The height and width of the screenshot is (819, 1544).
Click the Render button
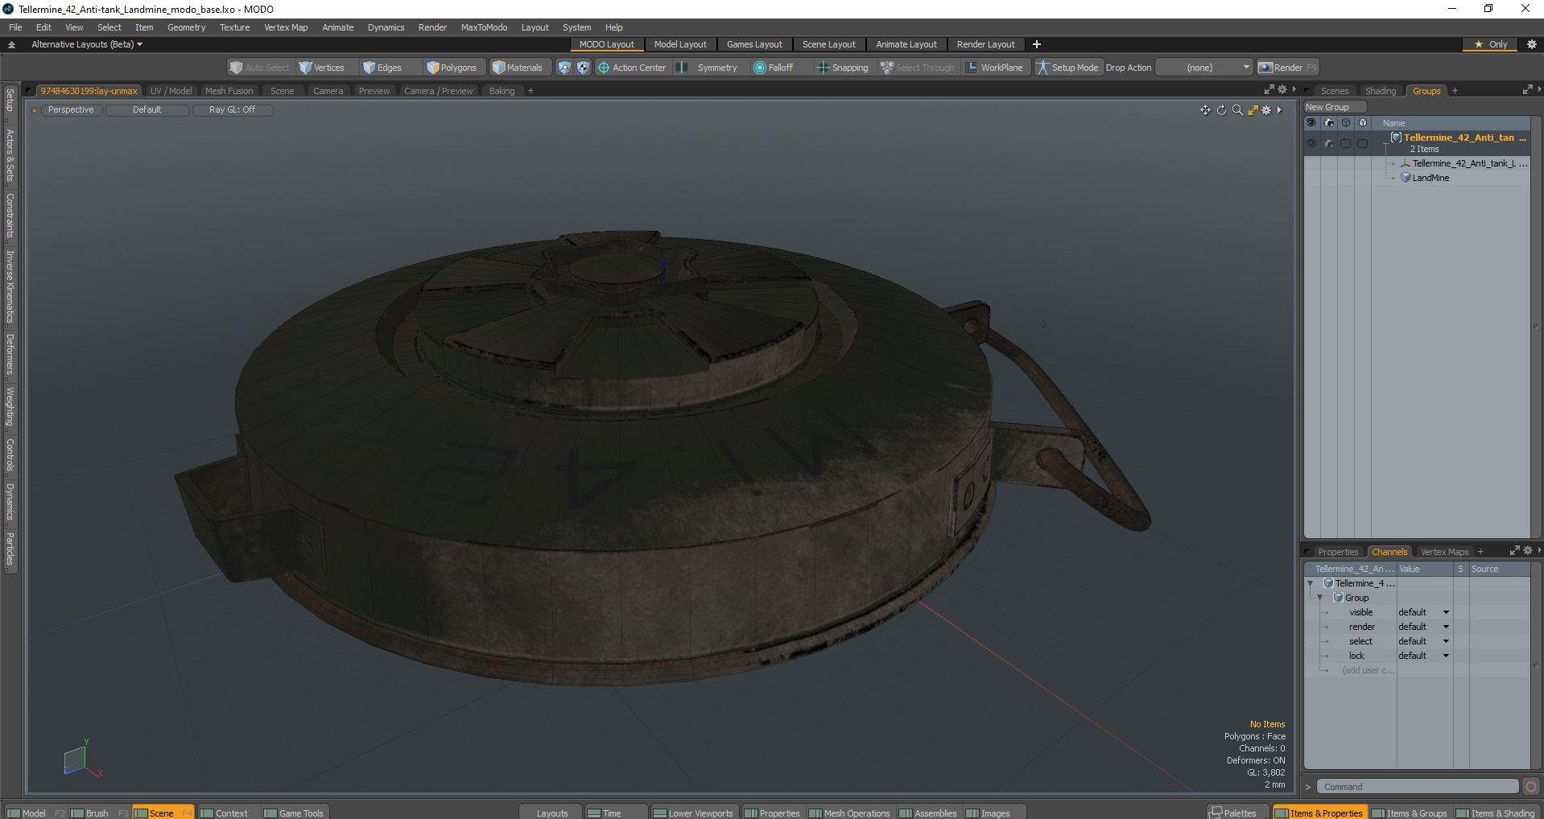pyautogui.click(x=1287, y=68)
